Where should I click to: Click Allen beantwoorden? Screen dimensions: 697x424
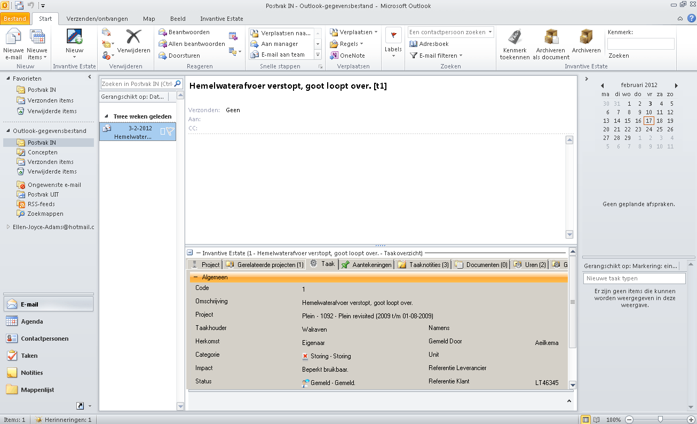pos(192,44)
